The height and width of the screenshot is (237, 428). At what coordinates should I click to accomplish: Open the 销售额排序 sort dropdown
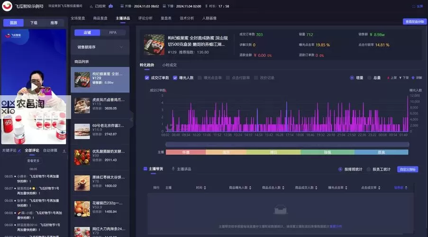pyautogui.click(x=100, y=47)
